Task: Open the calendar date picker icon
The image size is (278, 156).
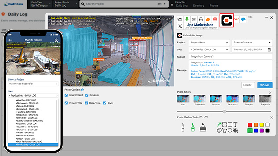Action: click(269, 49)
